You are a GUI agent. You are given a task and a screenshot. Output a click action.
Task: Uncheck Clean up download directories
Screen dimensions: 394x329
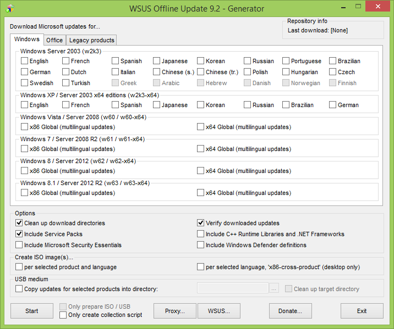[x=20, y=223]
